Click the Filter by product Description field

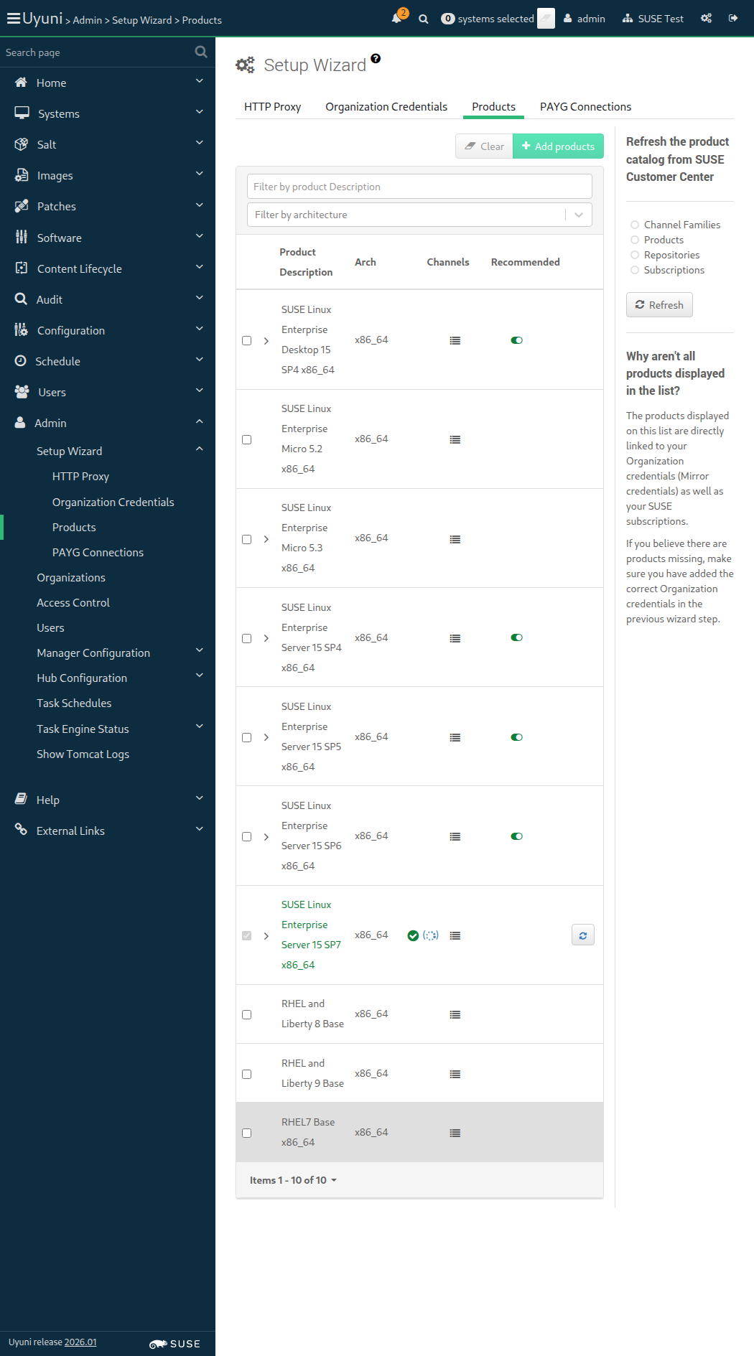point(419,187)
